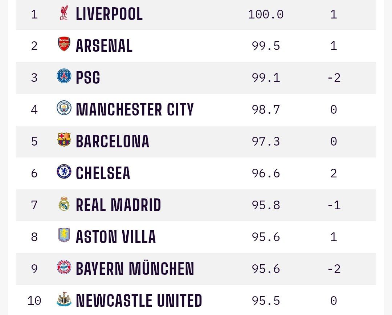Click PSG's -2 rank change value
This screenshot has width=392, height=315.
coord(334,78)
